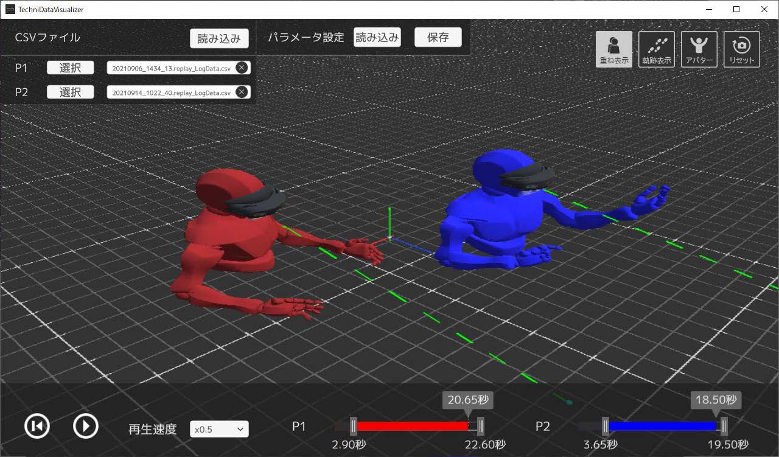Toggle the アバター avatar display icon
Screen dimensions: 779x457
pyautogui.click(x=699, y=49)
